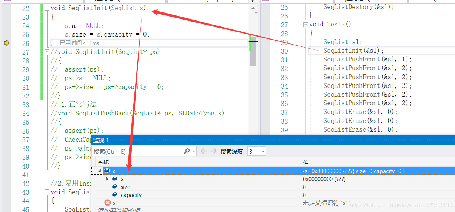
Task: Click the 值 column header
Action: (x=306, y=162)
